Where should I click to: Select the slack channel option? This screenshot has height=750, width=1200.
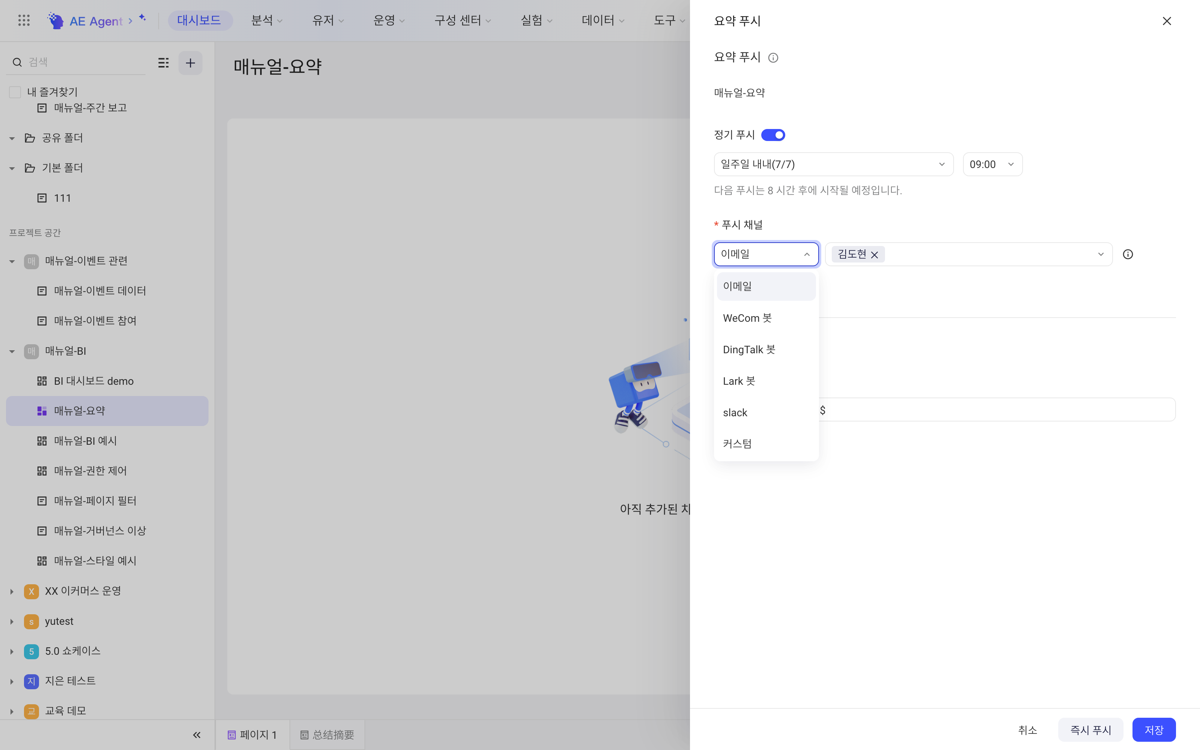click(x=766, y=413)
